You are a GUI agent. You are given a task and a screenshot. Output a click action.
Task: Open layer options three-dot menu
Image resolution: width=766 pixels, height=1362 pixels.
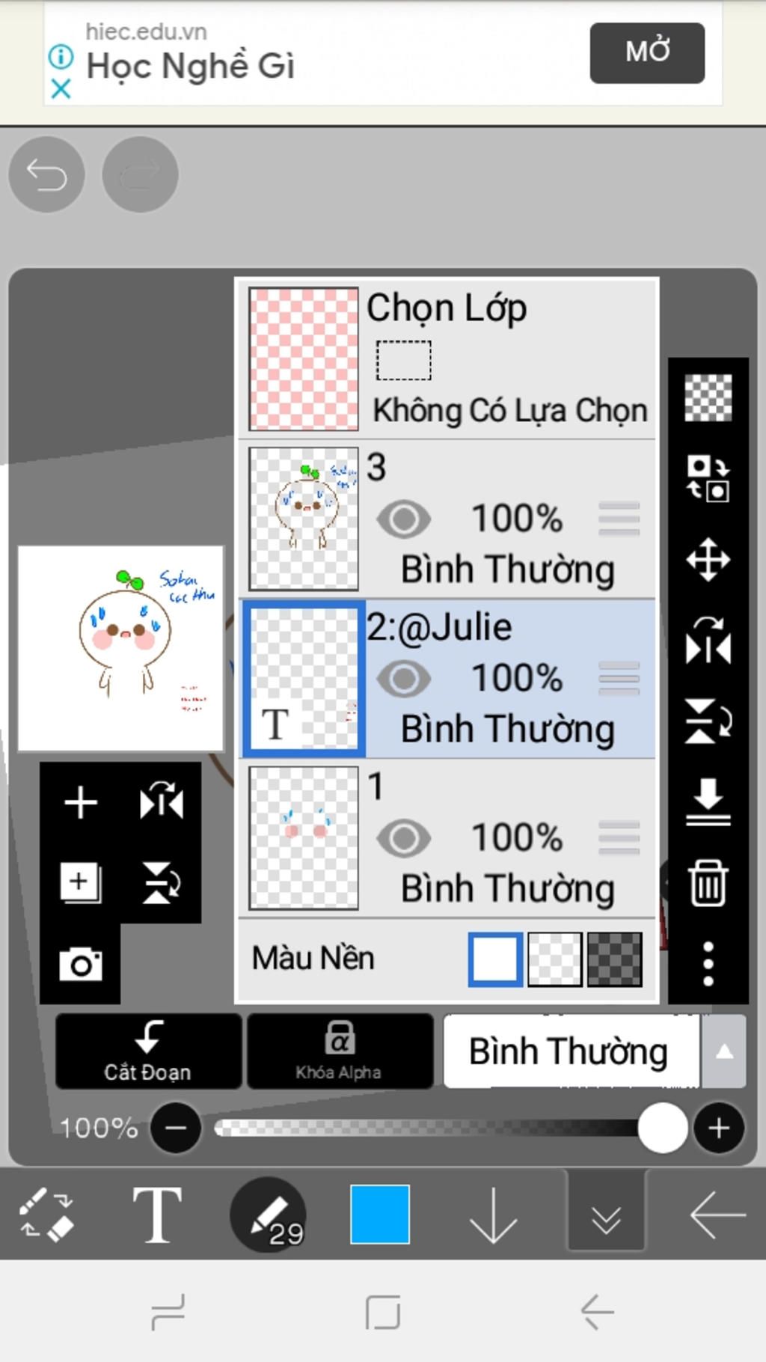pos(708,963)
